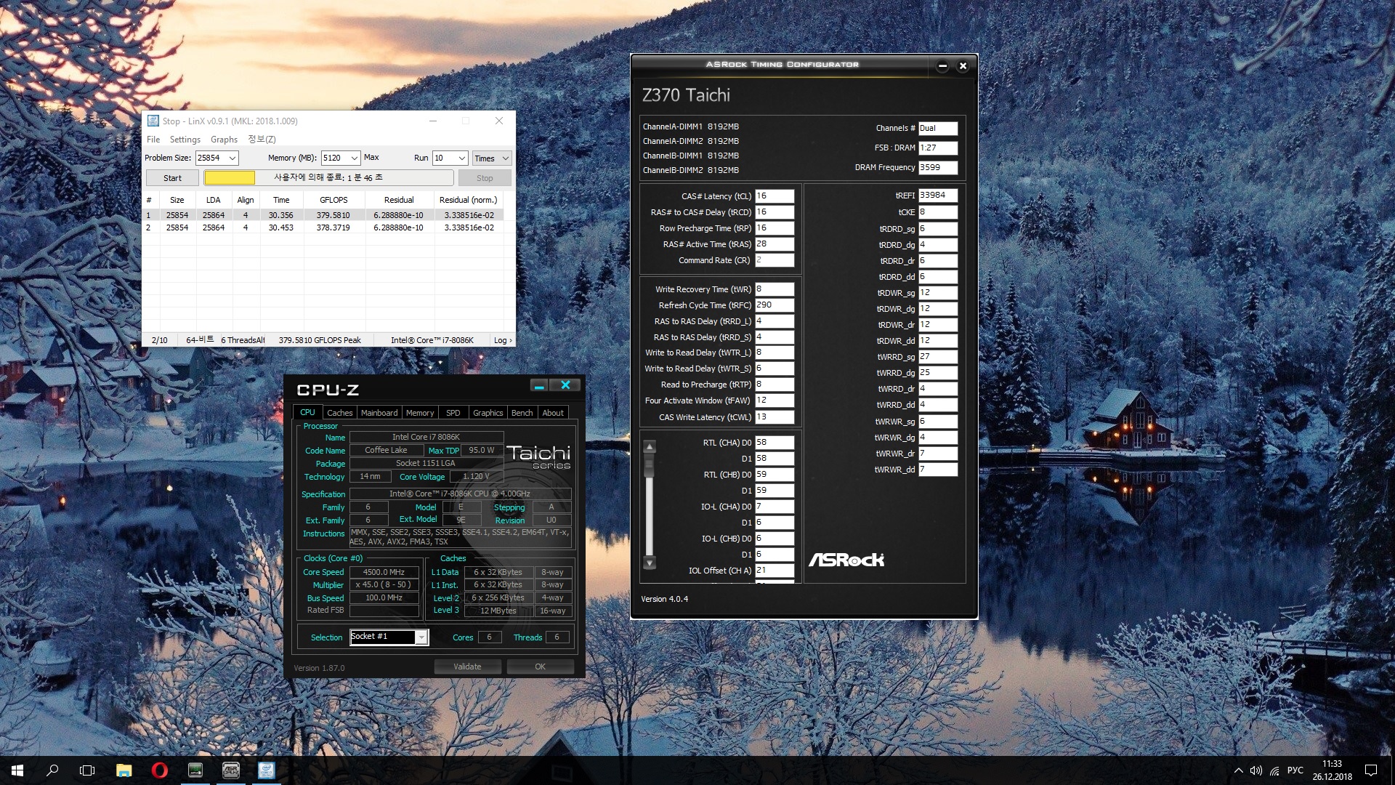The width and height of the screenshot is (1395, 785).
Task: Click the volume speaker tray icon
Action: point(1255,770)
